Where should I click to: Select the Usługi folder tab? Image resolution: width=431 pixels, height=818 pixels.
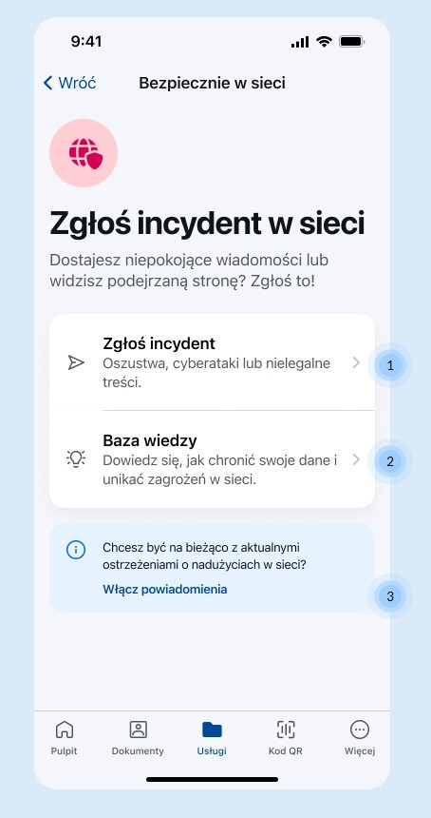click(212, 738)
